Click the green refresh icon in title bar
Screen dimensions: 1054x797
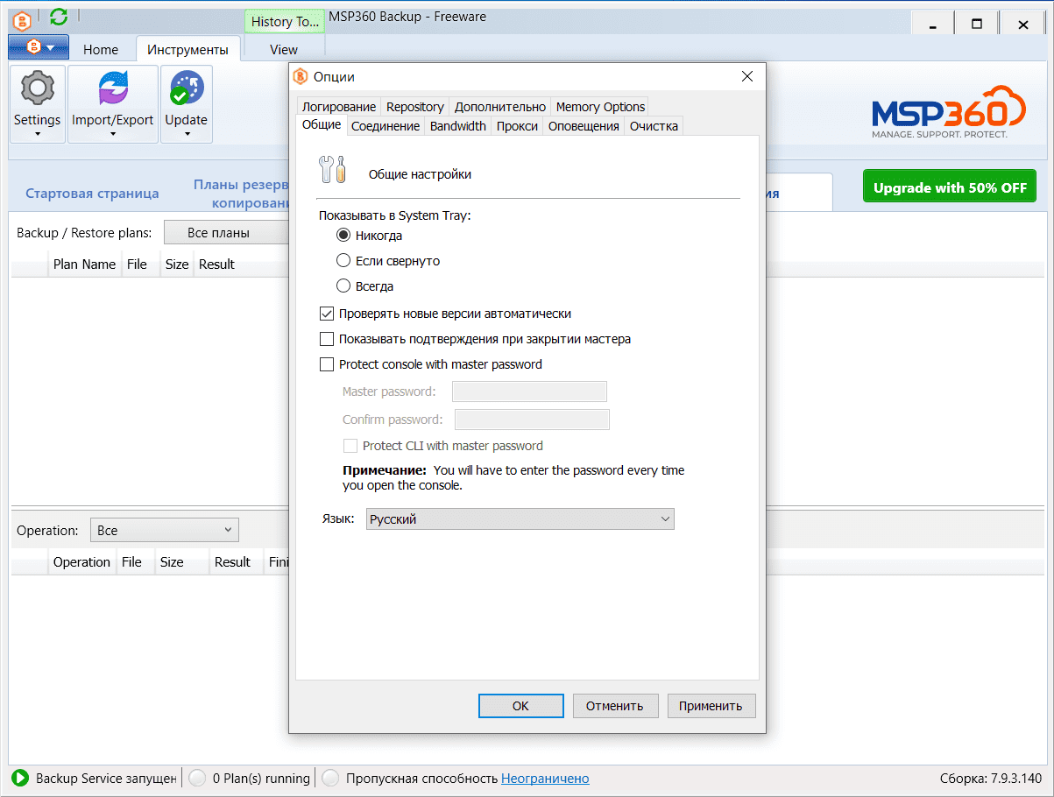(x=59, y=17)
